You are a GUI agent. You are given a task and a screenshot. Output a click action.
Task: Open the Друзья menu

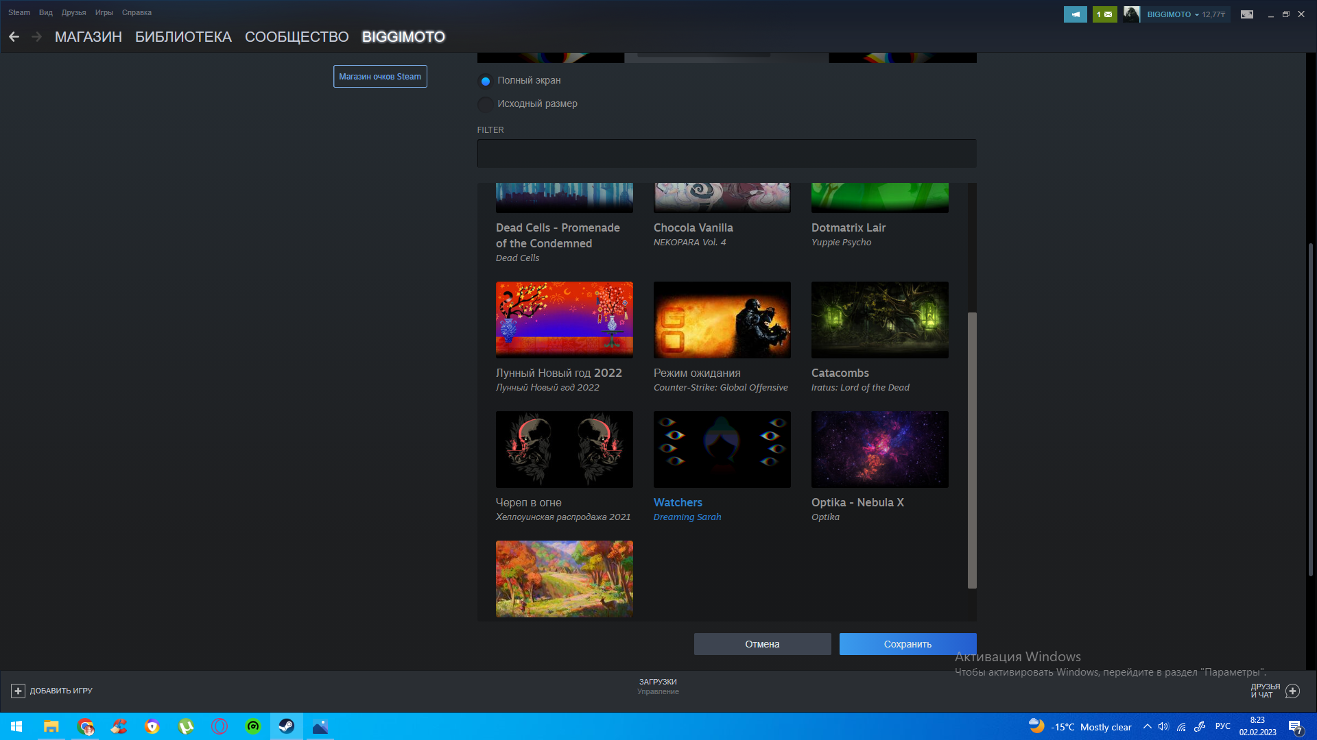(73, 12)
